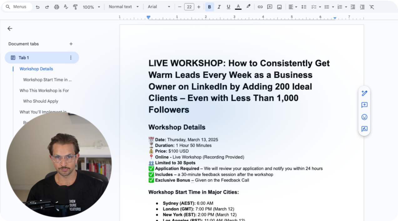Click the Insert link icon

pos(260,7)
